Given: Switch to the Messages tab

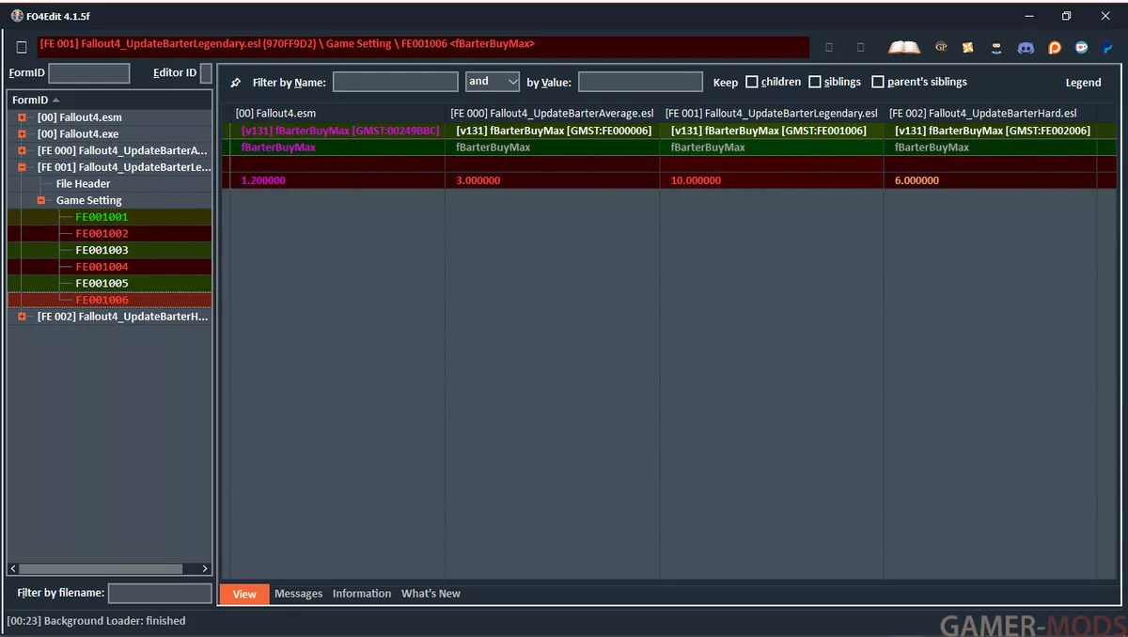Looking at the screenshot, I should pos(298,594).
